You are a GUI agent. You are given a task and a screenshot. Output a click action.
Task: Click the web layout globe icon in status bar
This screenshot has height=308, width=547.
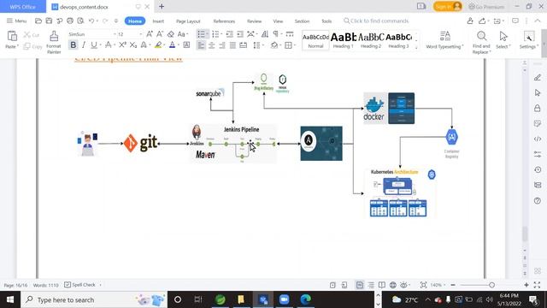(x=393, y=285)
